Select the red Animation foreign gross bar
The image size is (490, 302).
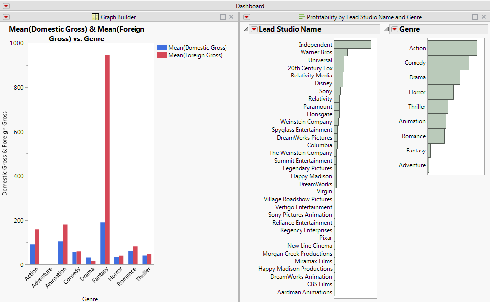tap(65, 244)
